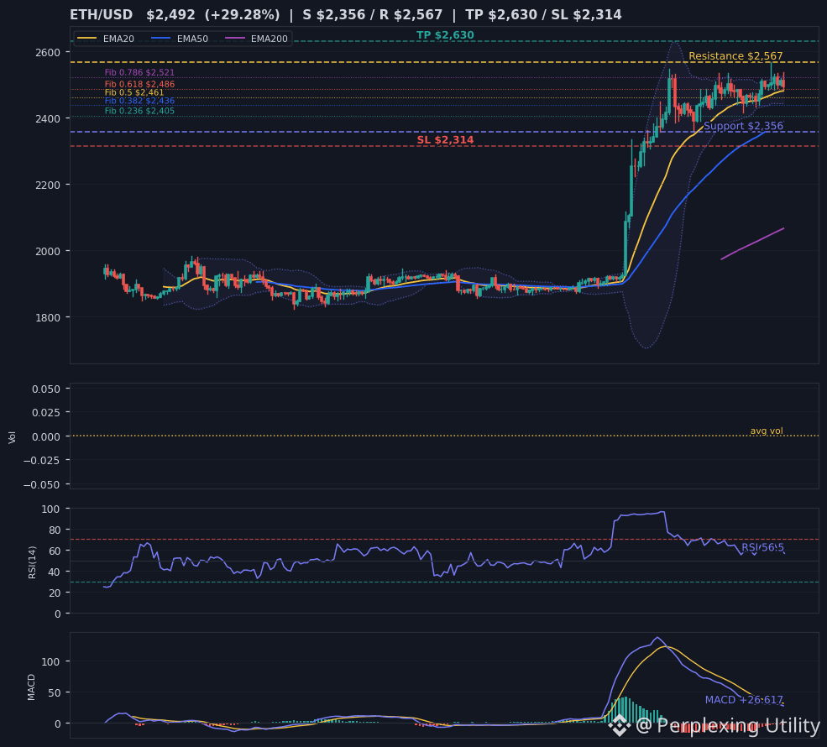Screen dimensions: 827x747
Task: Click the TP $2,630 / SL $2,314 title text
Action: (x=543, y=15)
